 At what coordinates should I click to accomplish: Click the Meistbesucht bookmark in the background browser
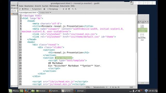[15, 14]
